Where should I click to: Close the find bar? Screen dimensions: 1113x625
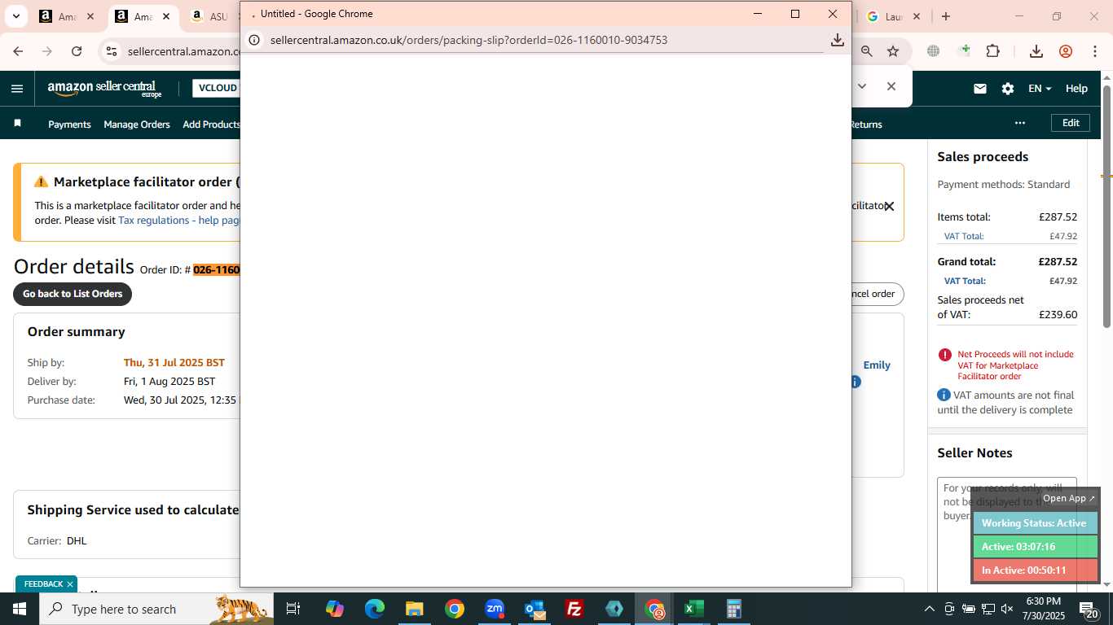click(x=891, y=86)
